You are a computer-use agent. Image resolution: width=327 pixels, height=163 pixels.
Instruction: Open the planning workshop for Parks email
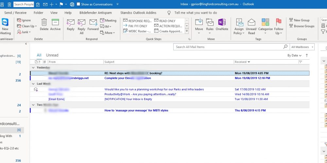pos(170,89)
